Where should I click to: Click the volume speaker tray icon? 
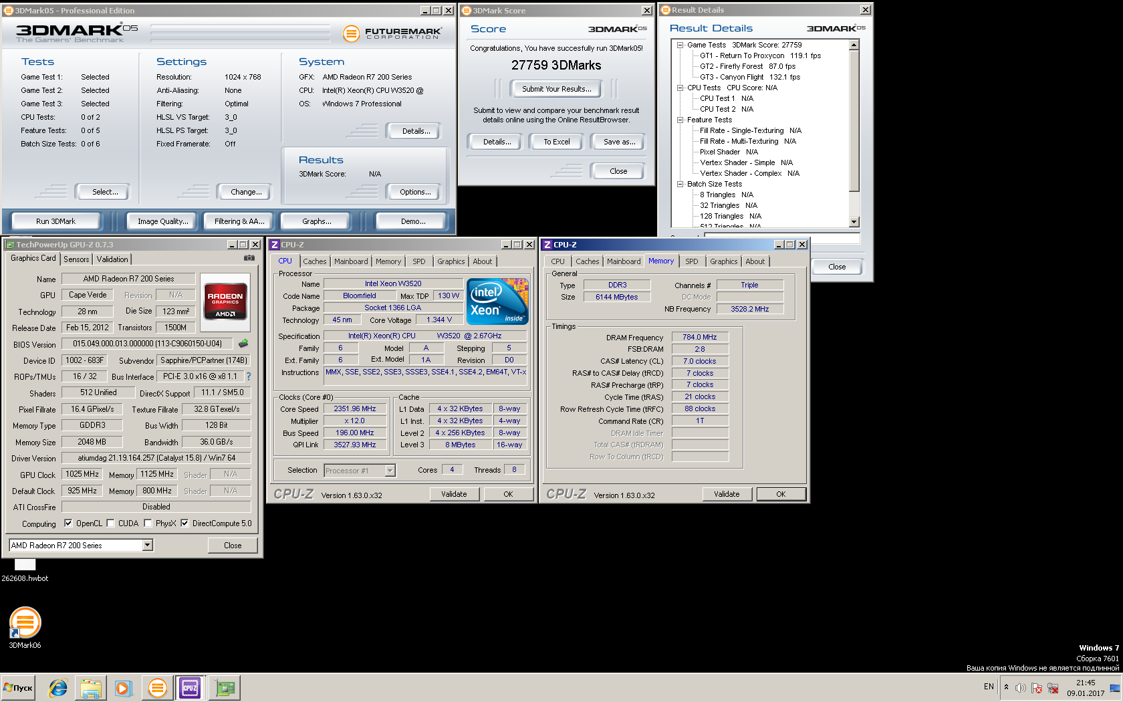pyautogui.click(x=1020, y=688)
